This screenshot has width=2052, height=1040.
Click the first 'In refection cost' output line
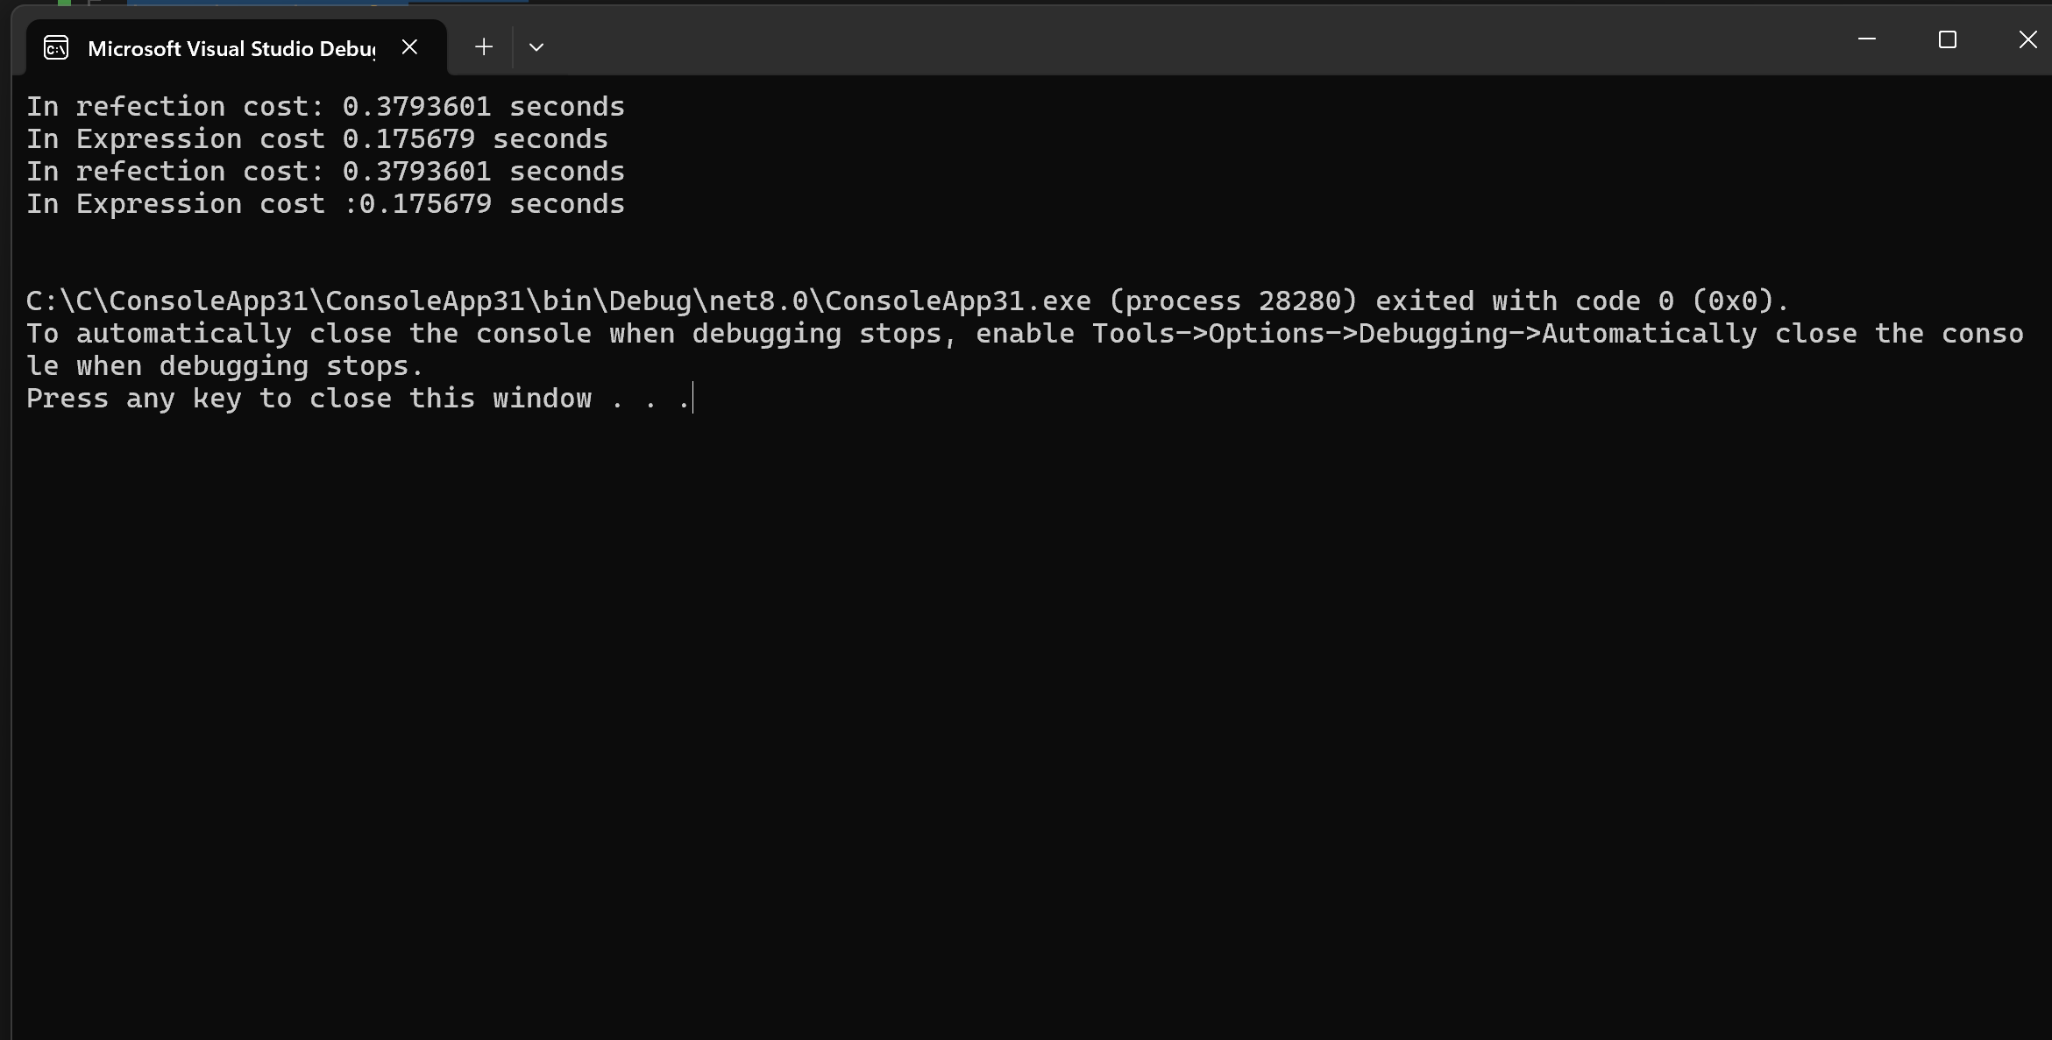[x=324, y=107]
